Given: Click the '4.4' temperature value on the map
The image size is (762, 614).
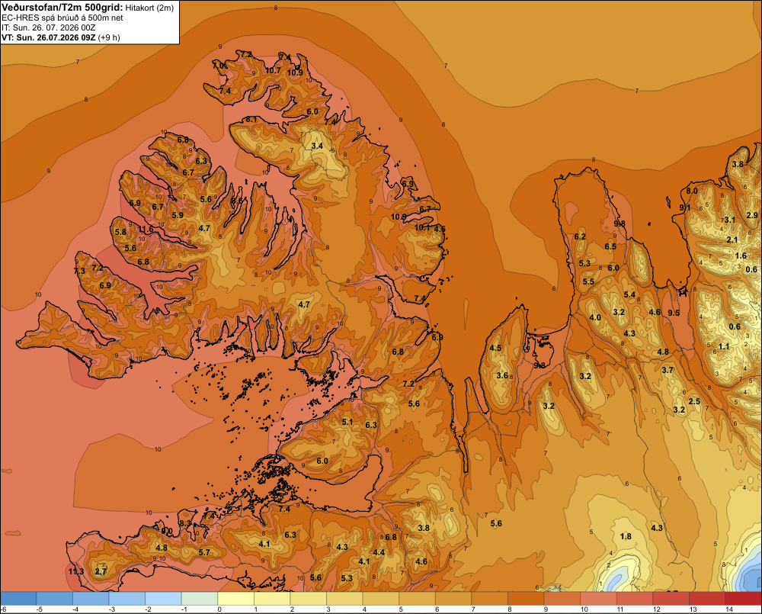Looking at the screenshot, I should pyautogui.click(x=379, y=552).
